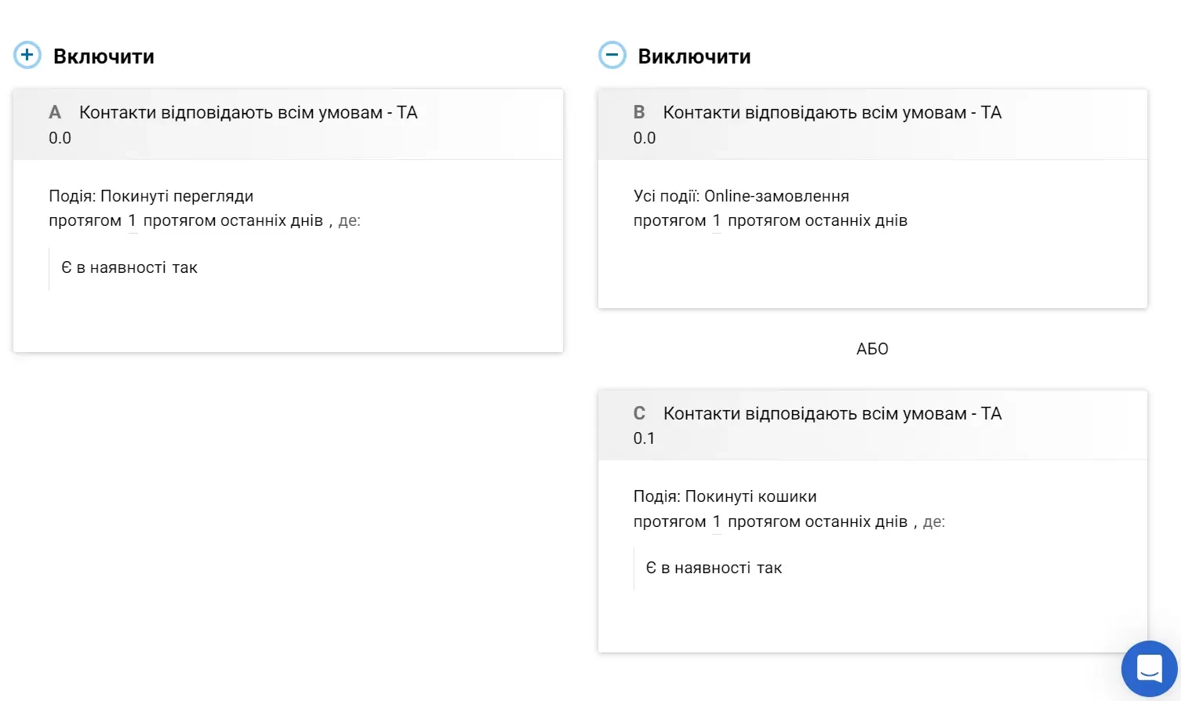Click the plus icon next to Включити
Image resolution: width=1181 pixels, height=701 pixels.
click(x=27, y=55)
